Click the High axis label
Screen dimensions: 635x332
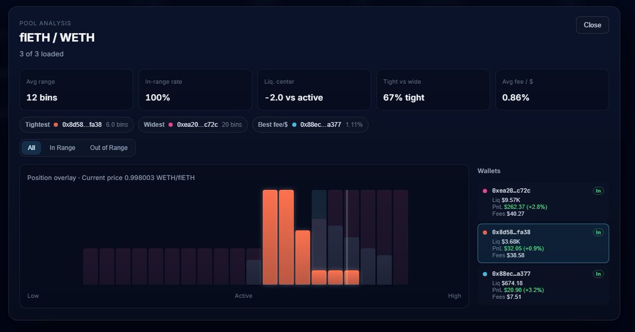[455, 296]
